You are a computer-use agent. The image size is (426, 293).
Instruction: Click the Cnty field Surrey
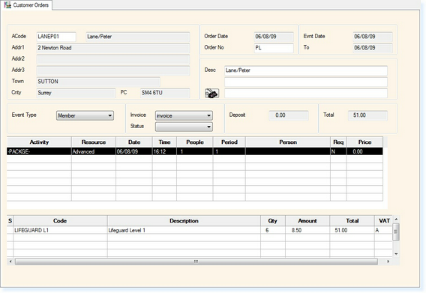76,93
